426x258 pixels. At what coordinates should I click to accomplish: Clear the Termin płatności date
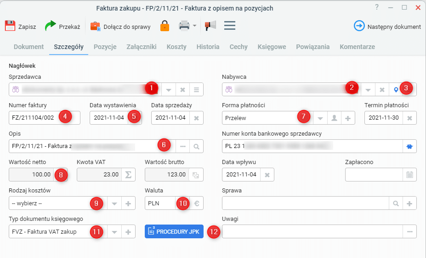[410, 118]
